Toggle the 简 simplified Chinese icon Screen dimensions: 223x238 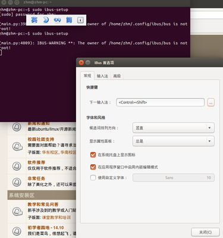pos(69,20)
